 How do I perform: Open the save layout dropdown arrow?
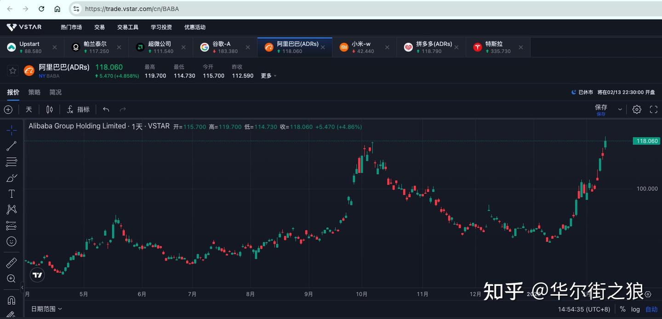click(x=620, y=109)
